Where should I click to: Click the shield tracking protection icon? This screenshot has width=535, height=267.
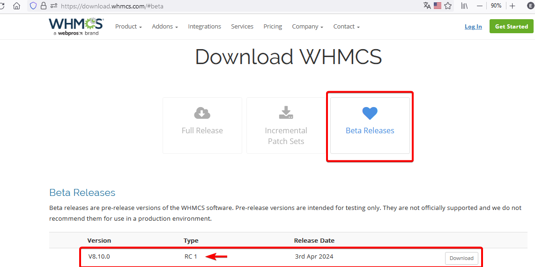point(33,6)
